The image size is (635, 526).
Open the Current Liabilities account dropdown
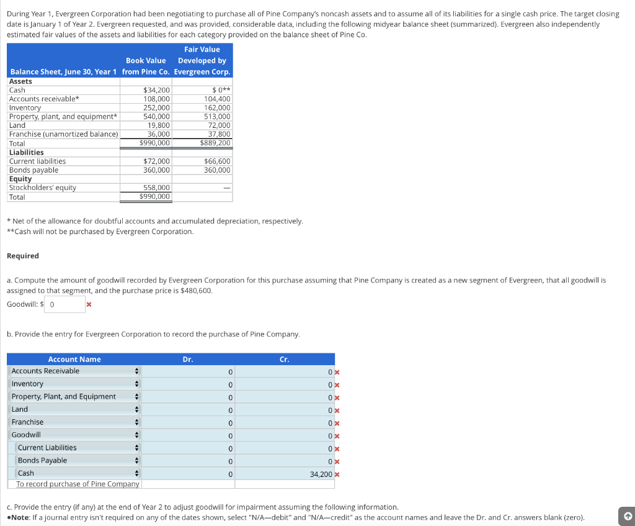pyautogui.click(x=78, y=448)
